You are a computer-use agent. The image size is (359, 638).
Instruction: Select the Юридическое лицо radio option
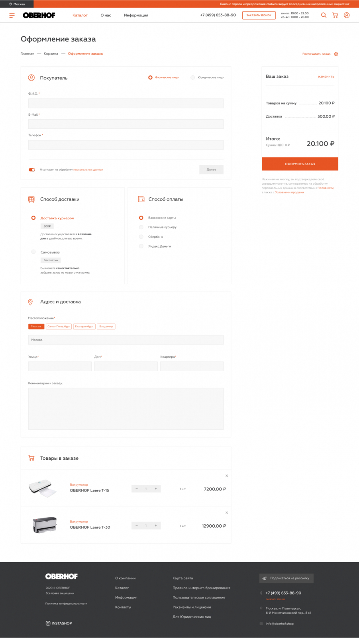[192, 77]
